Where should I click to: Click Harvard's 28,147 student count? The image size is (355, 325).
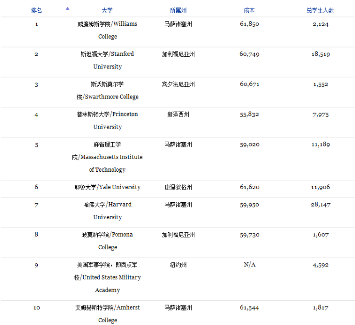[x=320, y=205]
